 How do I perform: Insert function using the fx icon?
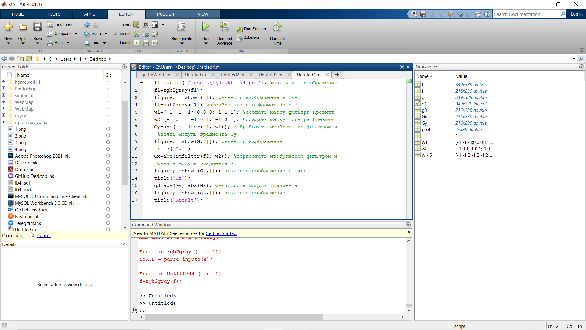pos(146,24)
